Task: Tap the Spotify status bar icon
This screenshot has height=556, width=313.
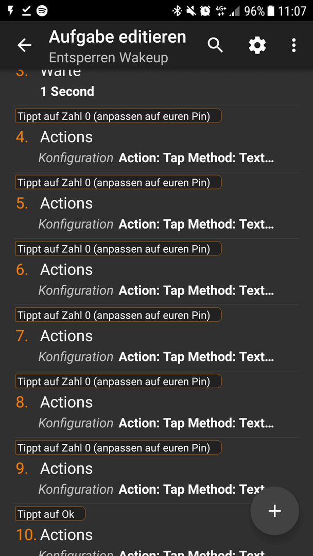Action: (42, 11)
